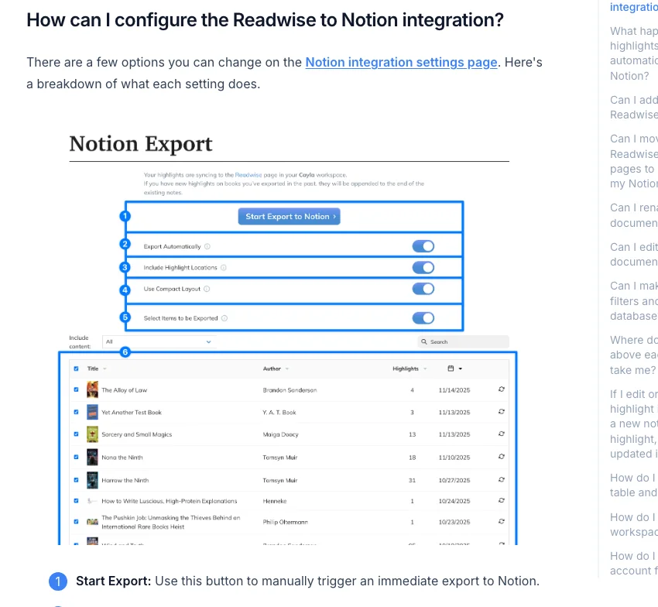This screenshot has width=658, height=607.
Task: Click the calendar icon in the table header
Action: click(451, 368)
